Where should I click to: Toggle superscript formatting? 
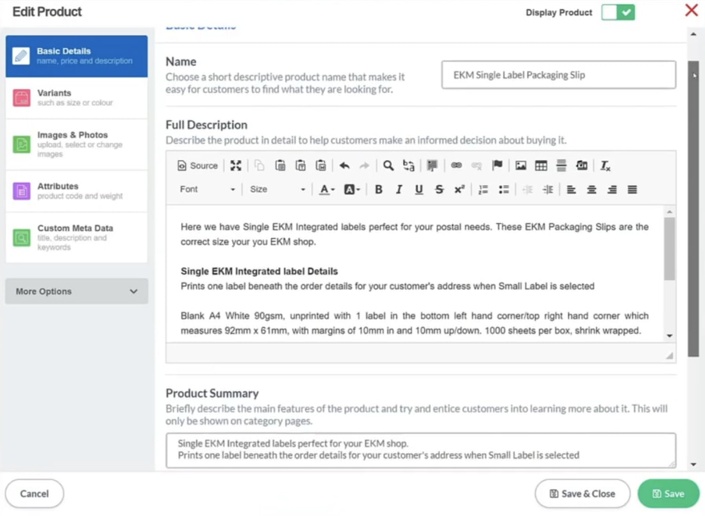[x=459, y=189]
